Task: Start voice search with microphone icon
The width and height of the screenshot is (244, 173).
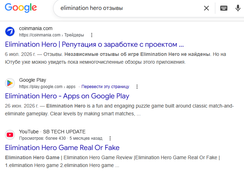Action: (x=238, y=8)
